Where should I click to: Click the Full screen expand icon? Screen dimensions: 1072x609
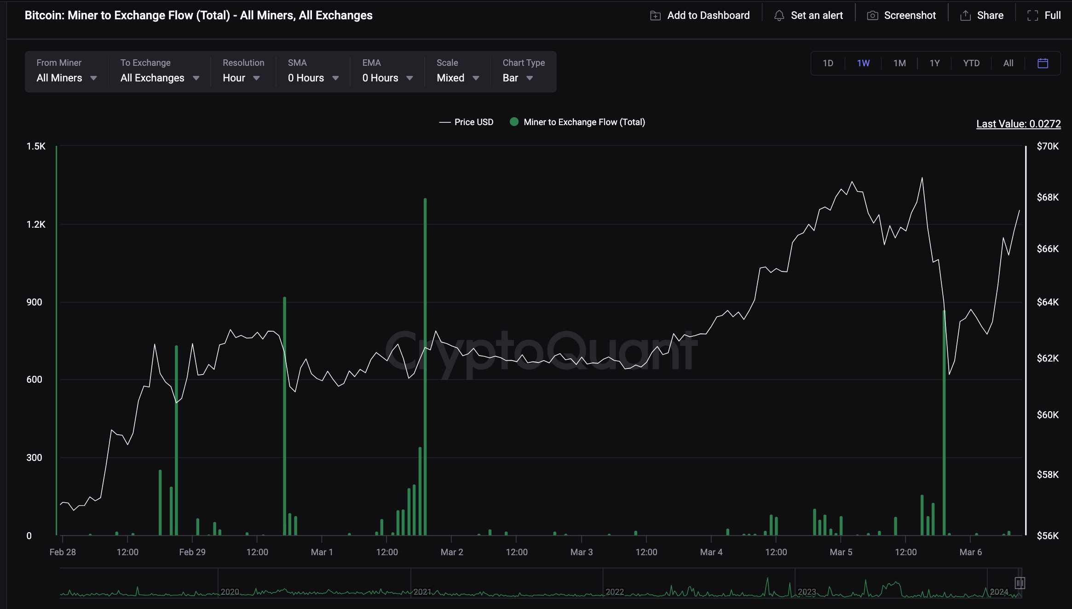1032,16
